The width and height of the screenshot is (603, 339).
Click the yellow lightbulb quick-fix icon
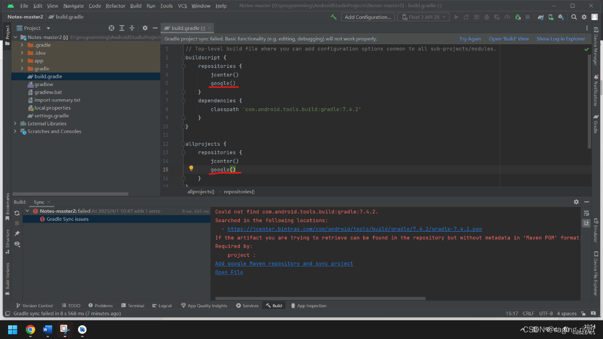(x=191, y=169)
